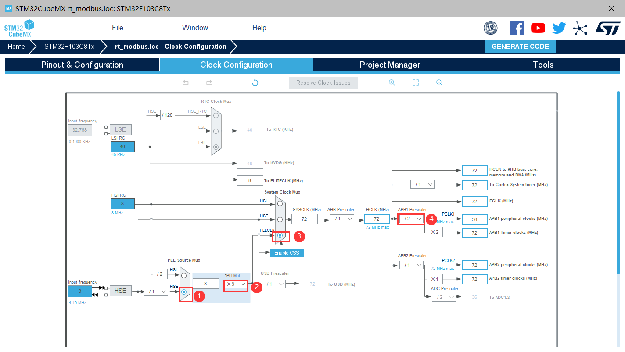Click the ST logo icon
This screenshot has height=352, width=625.
click(608, 28)
